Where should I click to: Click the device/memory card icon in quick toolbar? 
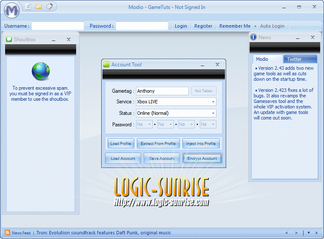click(x=49, y=7)
